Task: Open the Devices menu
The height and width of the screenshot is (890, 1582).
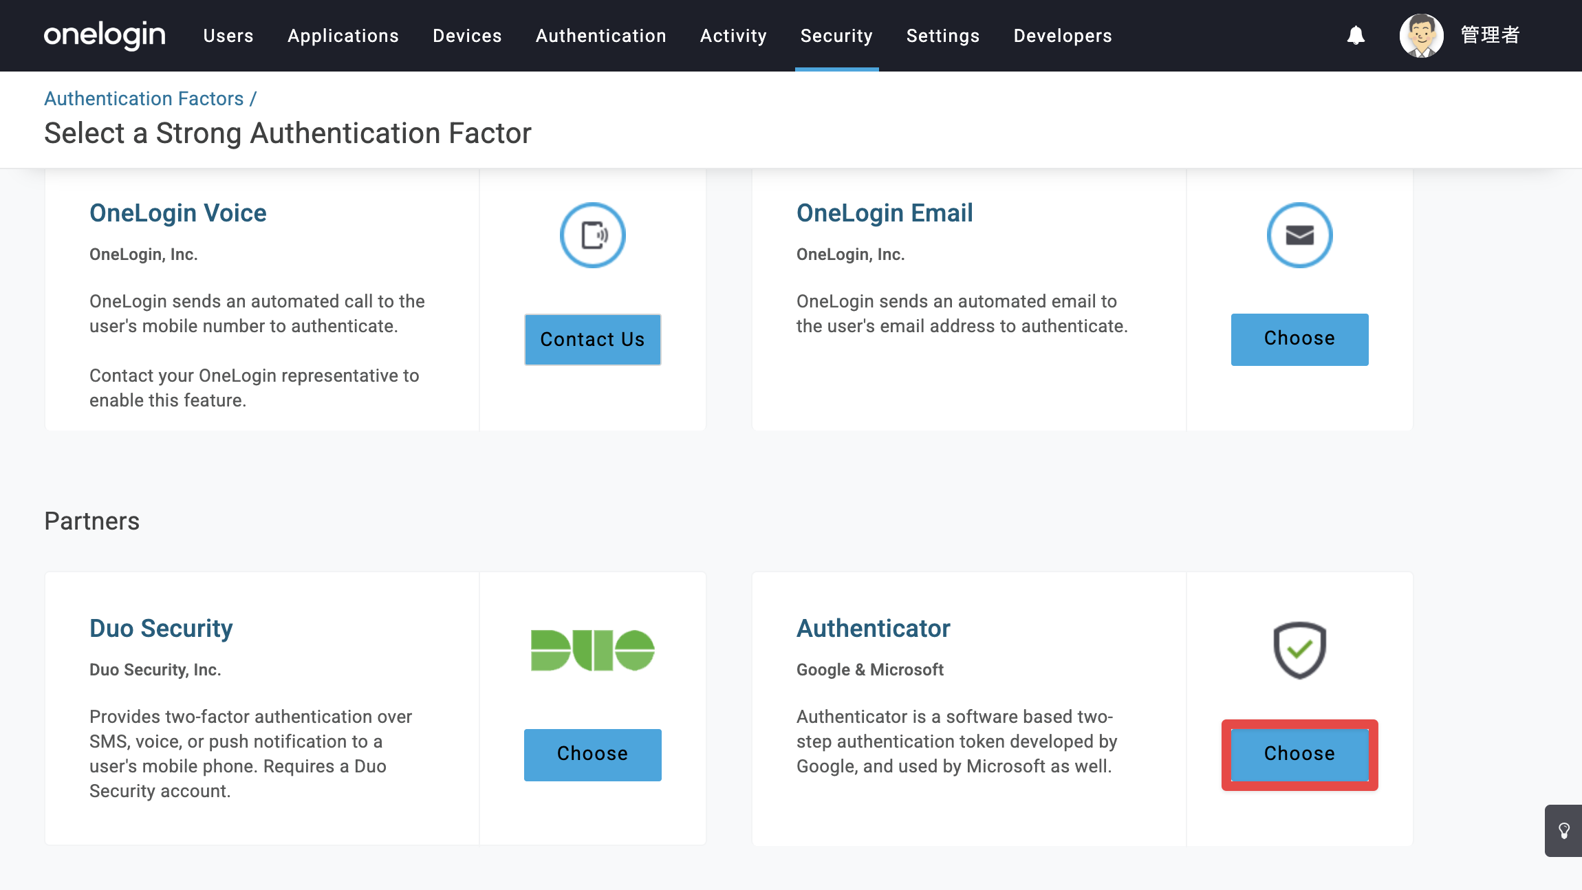Action: point(468,36)
